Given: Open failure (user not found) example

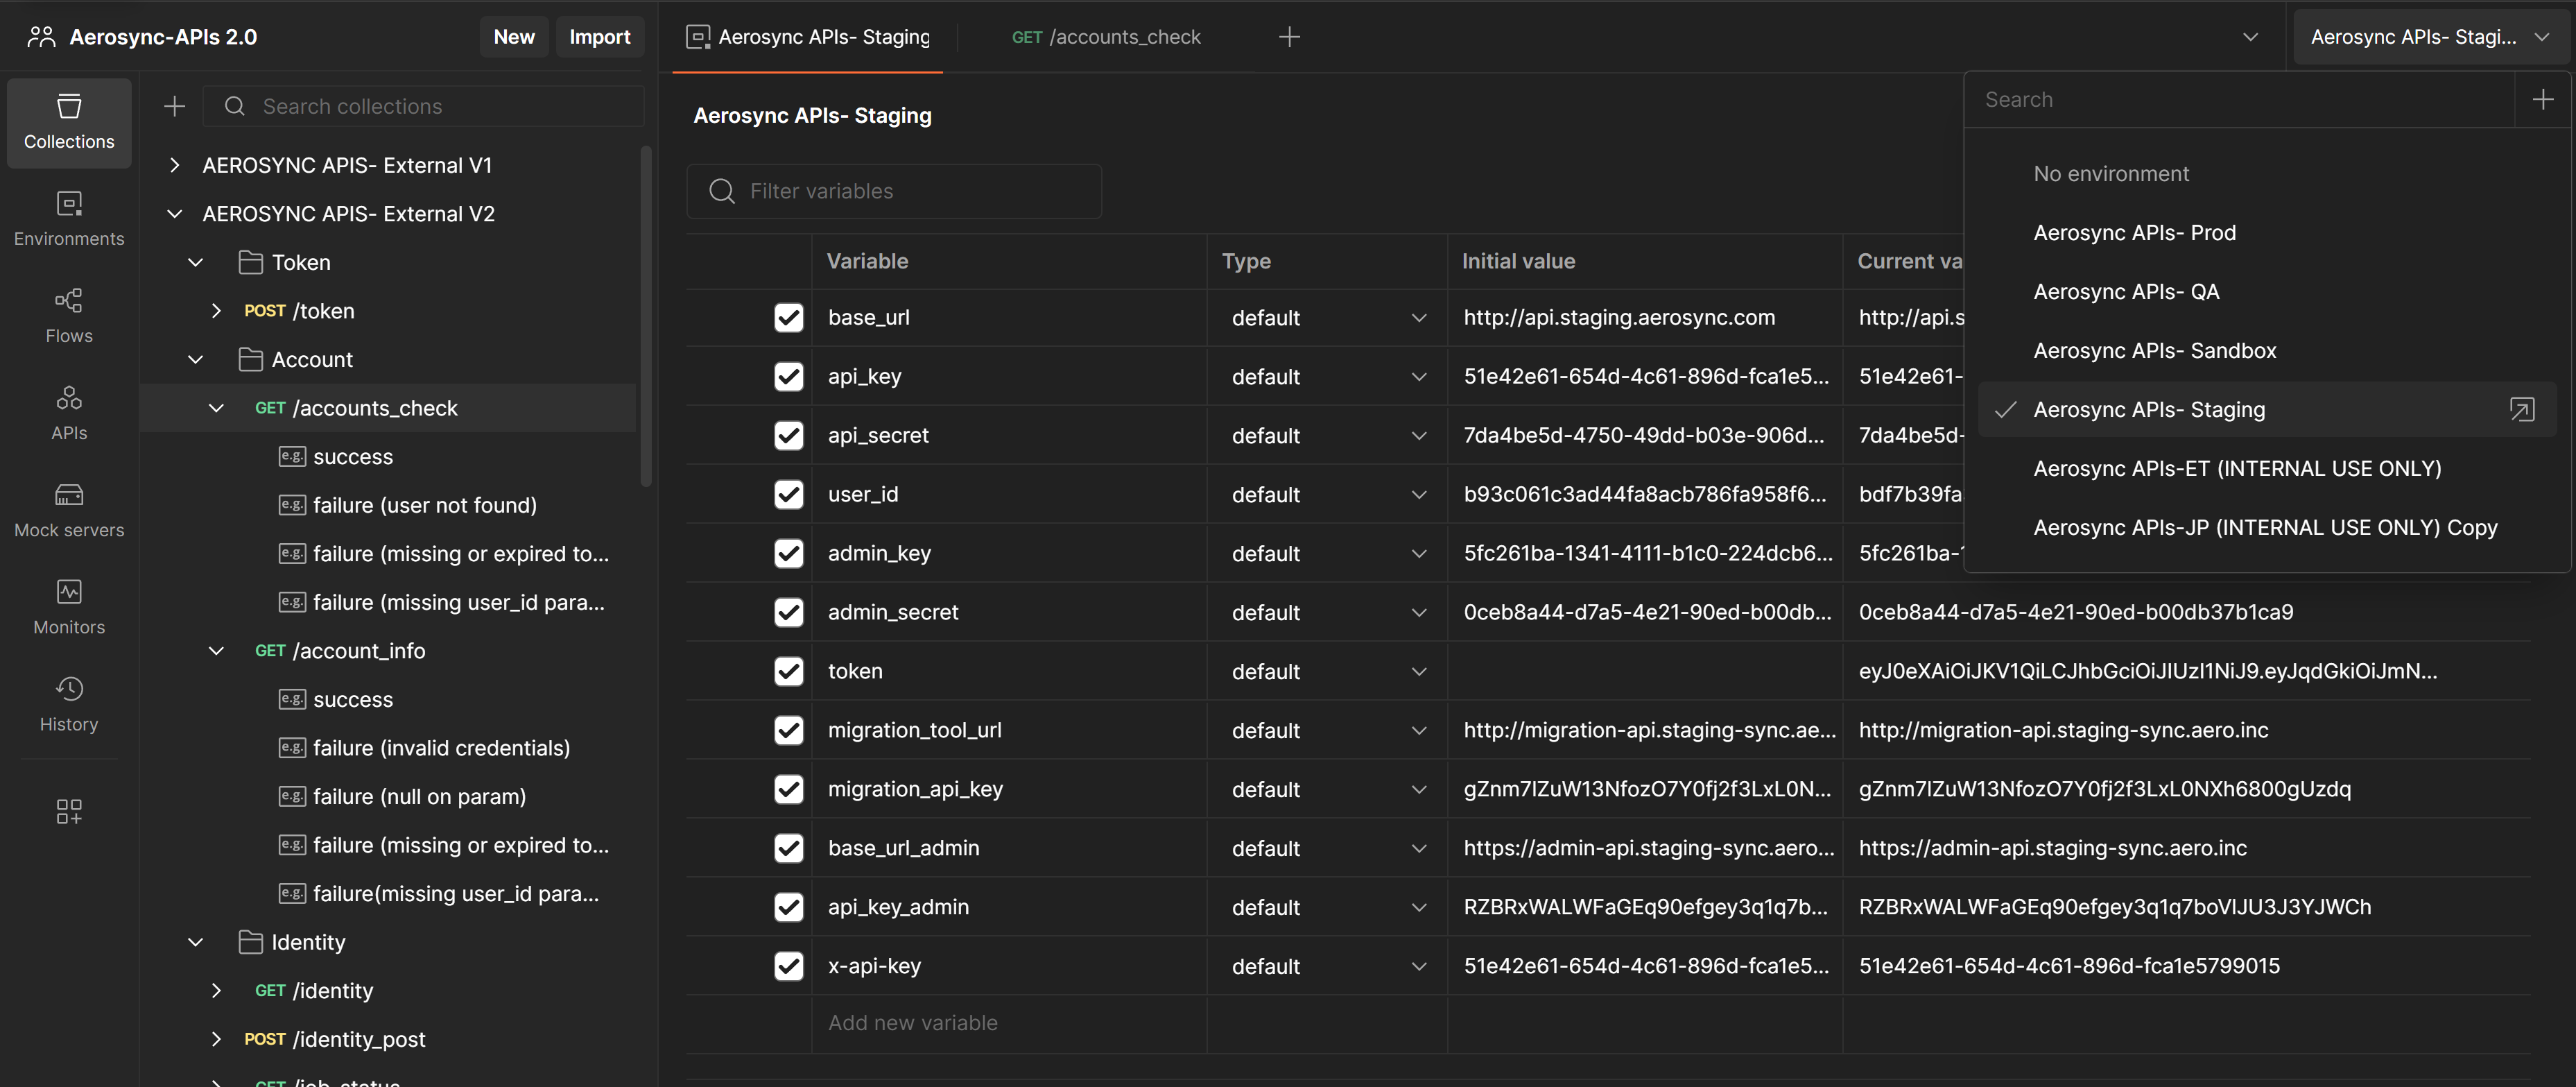Looking at the screenshot, I should [x=424, y=505].
